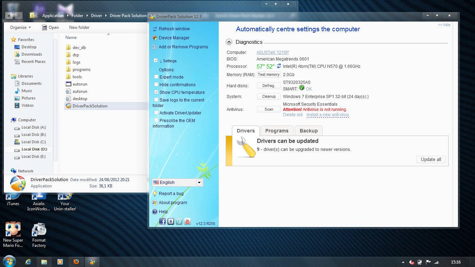475x267 pixels.
Task: Open the New Super Mario desktop shortcut
Action: [13, 235]
